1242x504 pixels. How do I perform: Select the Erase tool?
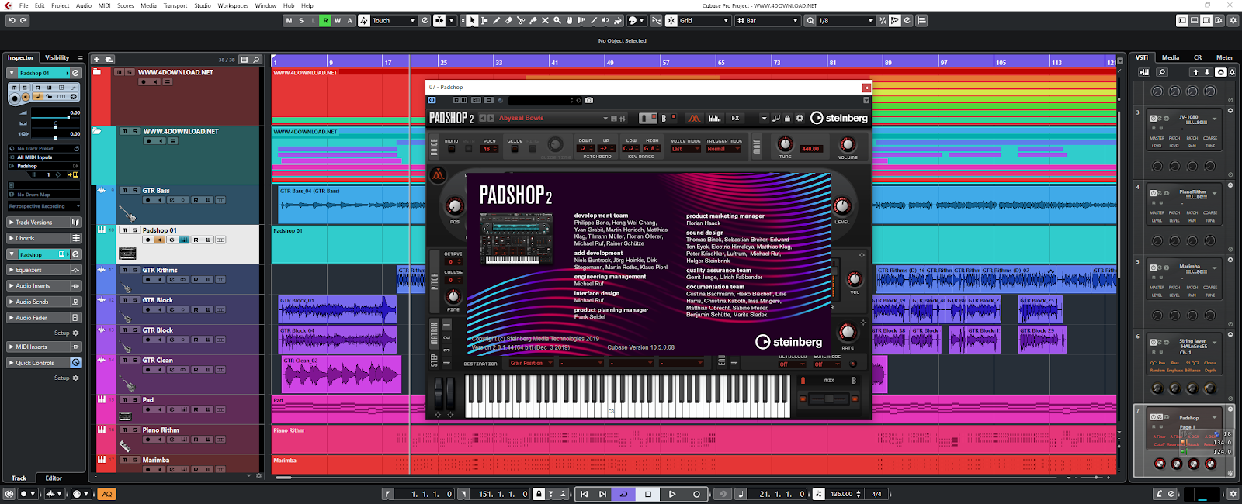509,20
